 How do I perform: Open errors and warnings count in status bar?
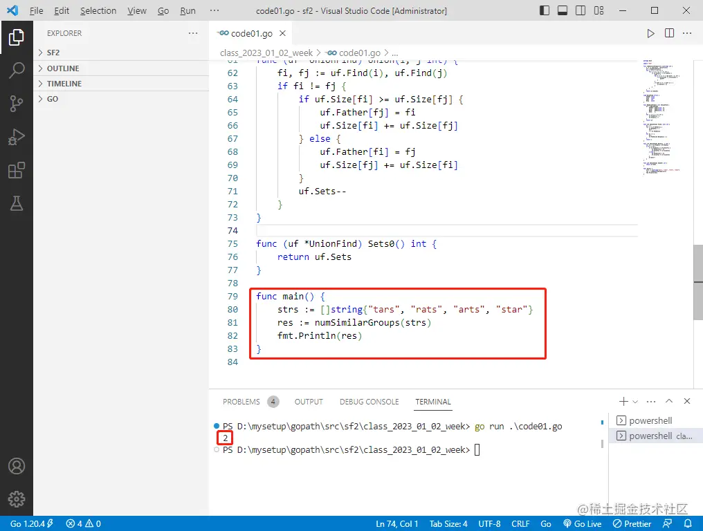pos(84,523)
